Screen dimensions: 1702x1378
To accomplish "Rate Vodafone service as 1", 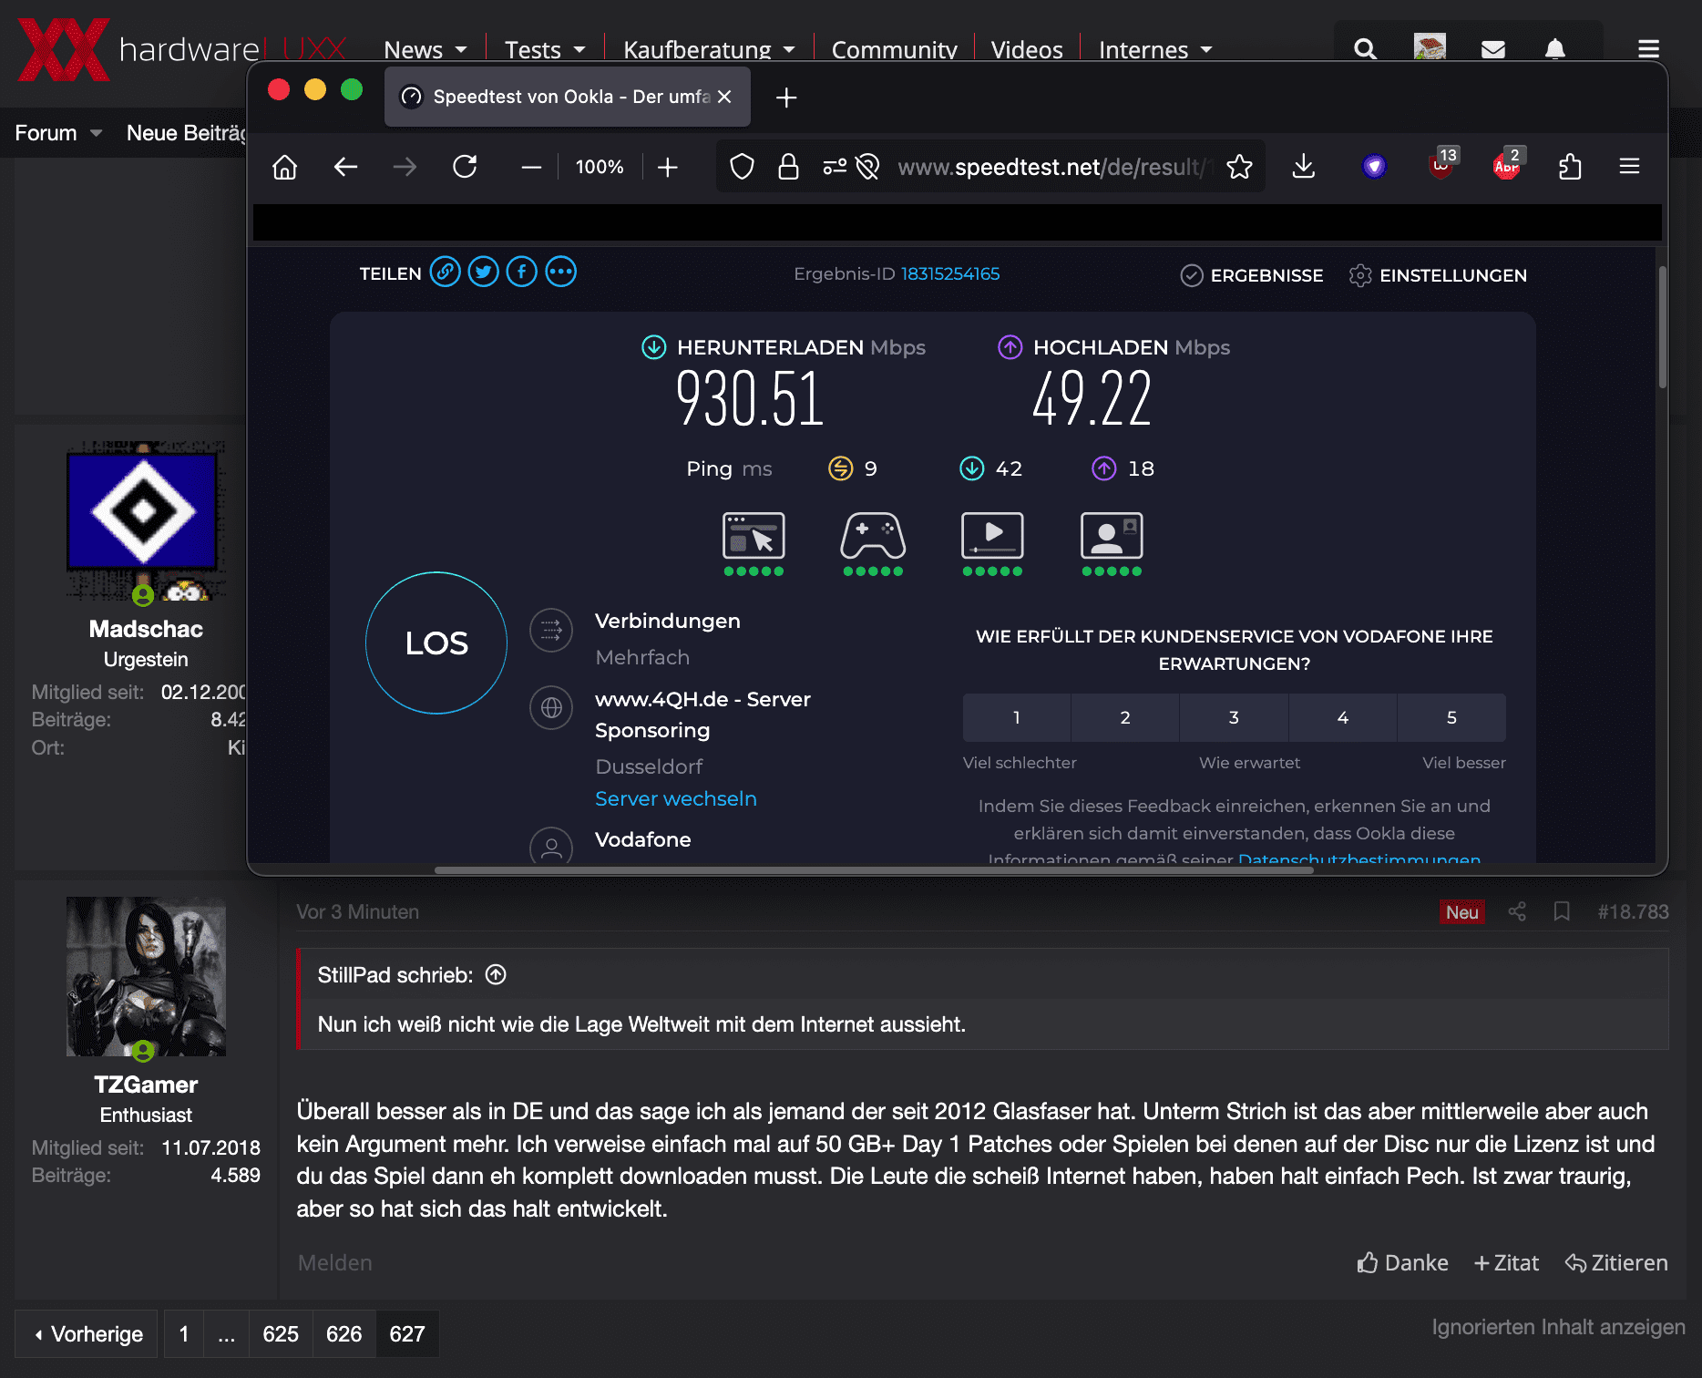I will coord(1017,717).
